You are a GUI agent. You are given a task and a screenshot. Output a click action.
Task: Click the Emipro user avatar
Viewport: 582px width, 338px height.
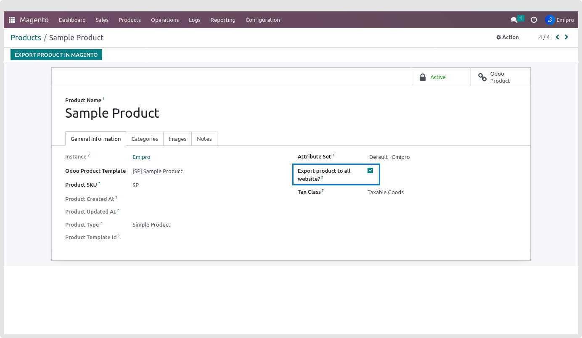click(x=550, y=20)
